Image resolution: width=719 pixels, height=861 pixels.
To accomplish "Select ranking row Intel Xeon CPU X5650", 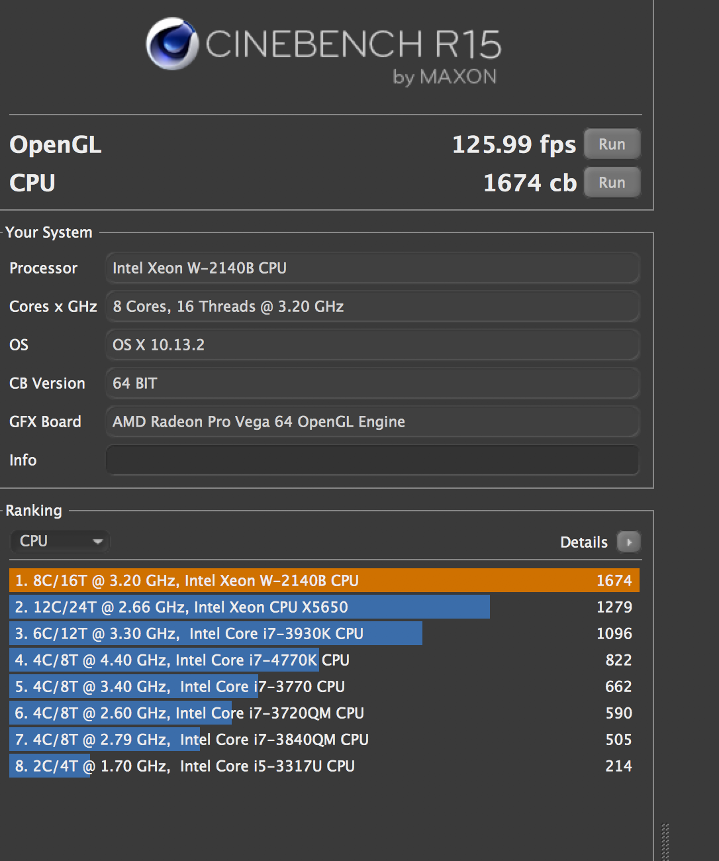I will (324, 607).
